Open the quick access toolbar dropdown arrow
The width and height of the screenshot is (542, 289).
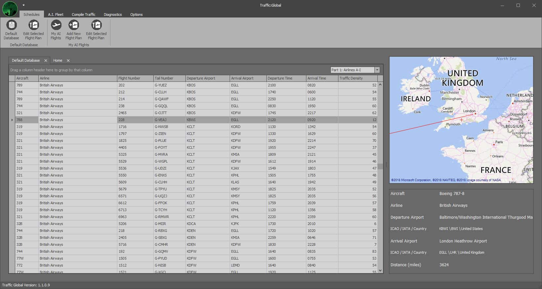24,5
